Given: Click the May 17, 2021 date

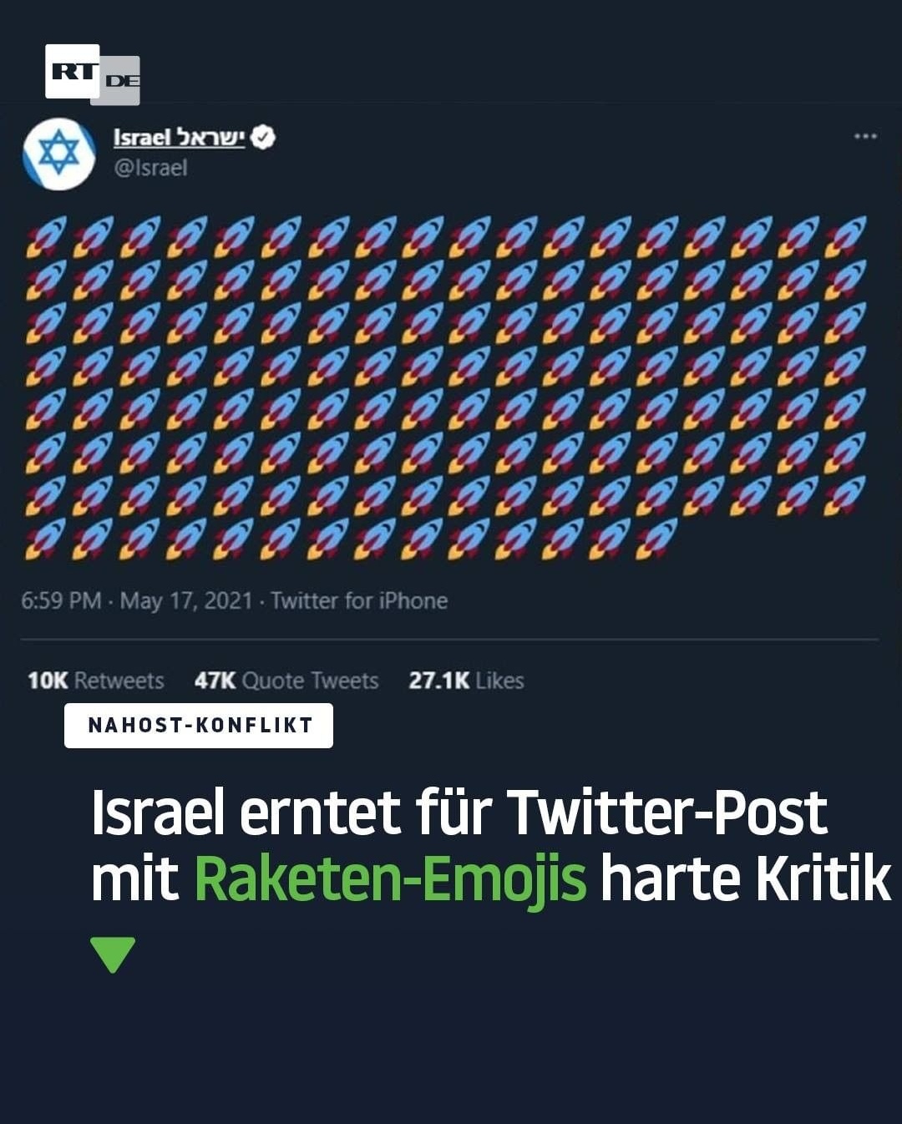Looking at the screenshot, I should pyautogui.click(x=186, y=601).
